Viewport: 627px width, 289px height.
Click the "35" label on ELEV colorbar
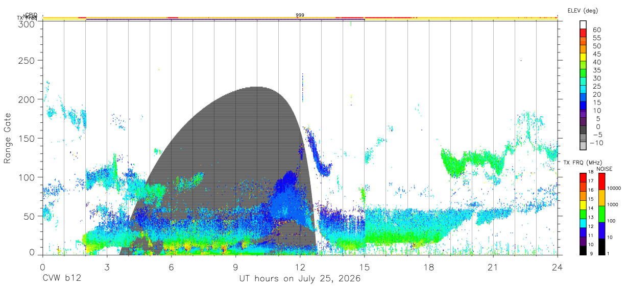(596, 70)
